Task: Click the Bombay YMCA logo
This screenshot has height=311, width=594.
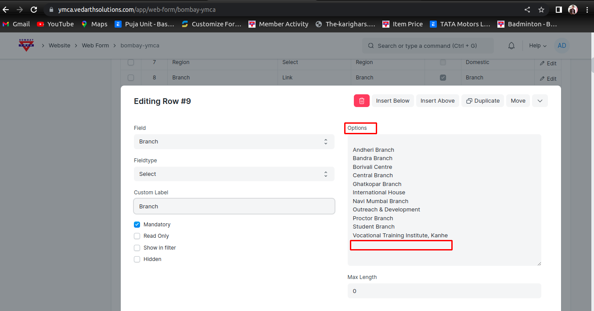Action: [26, 45]
